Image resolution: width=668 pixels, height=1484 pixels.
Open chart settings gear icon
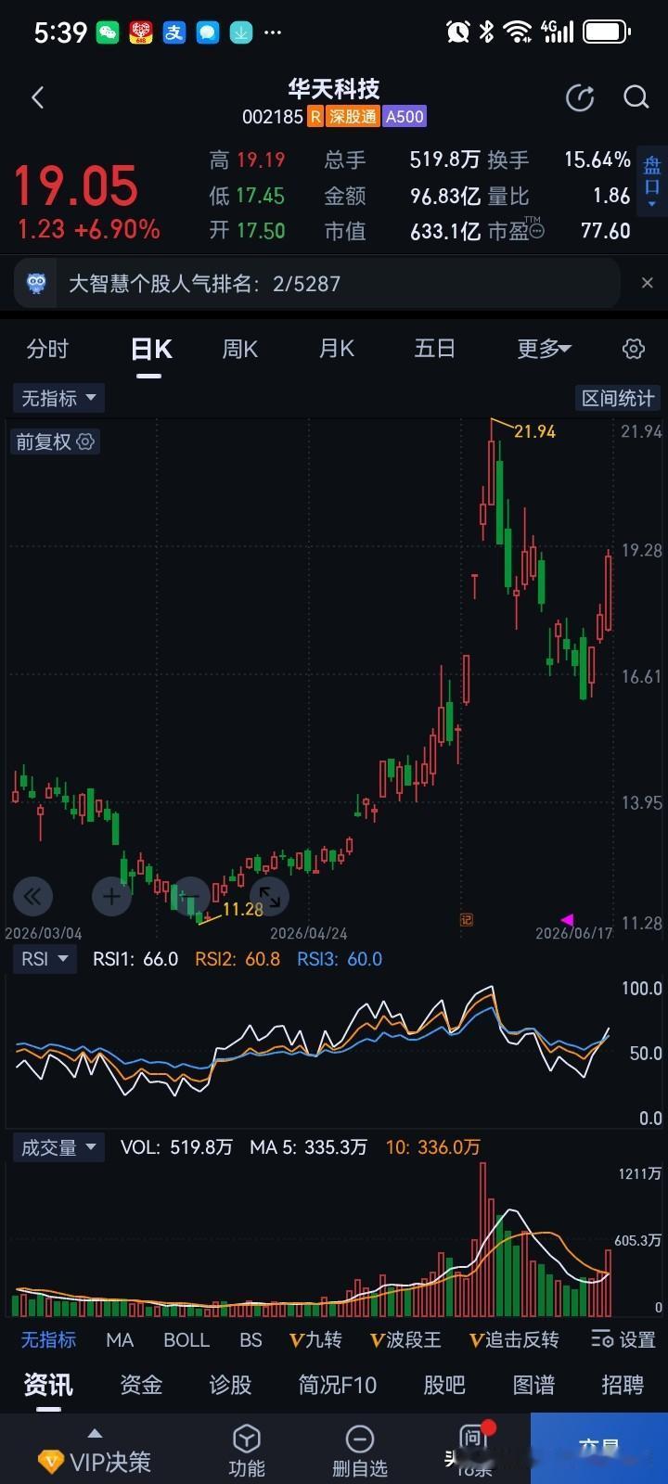pyautogui.click(x=633, y=349)
